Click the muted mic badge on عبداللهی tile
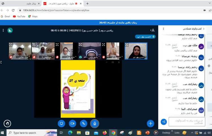The image size is (212, 136). 34,57
